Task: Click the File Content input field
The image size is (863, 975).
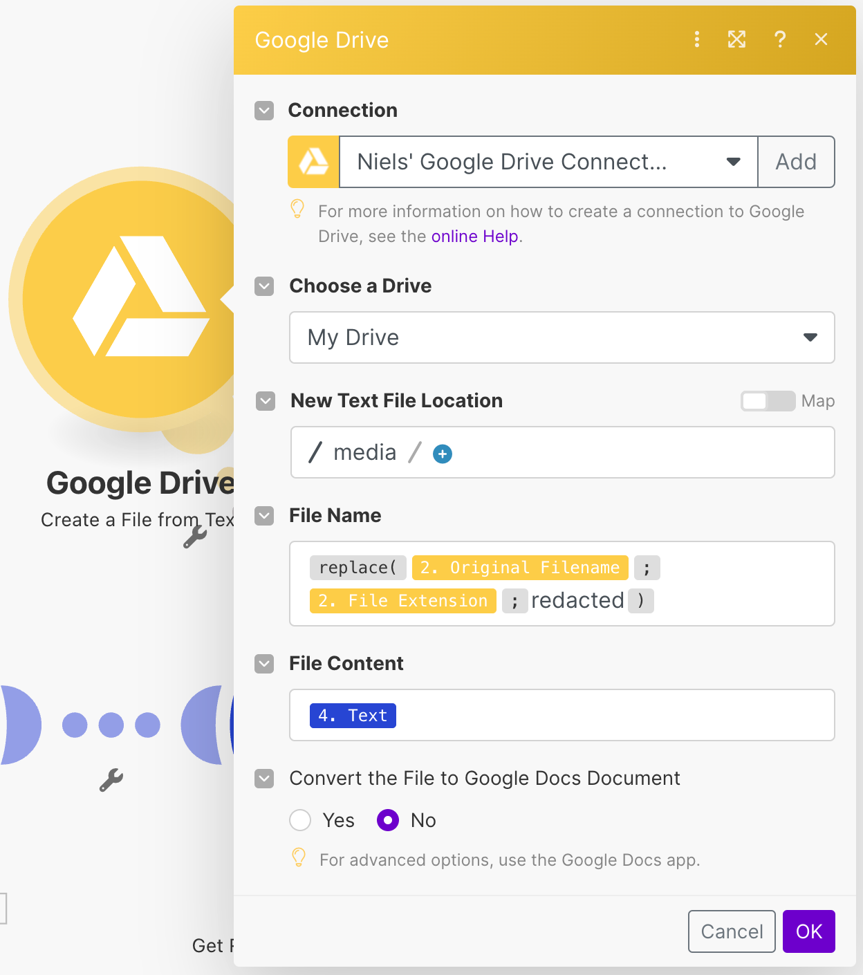Action: (562, 715)
